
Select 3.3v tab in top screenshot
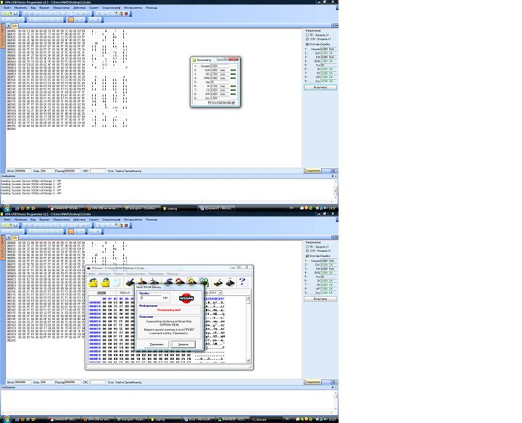[x=14, y=26]
